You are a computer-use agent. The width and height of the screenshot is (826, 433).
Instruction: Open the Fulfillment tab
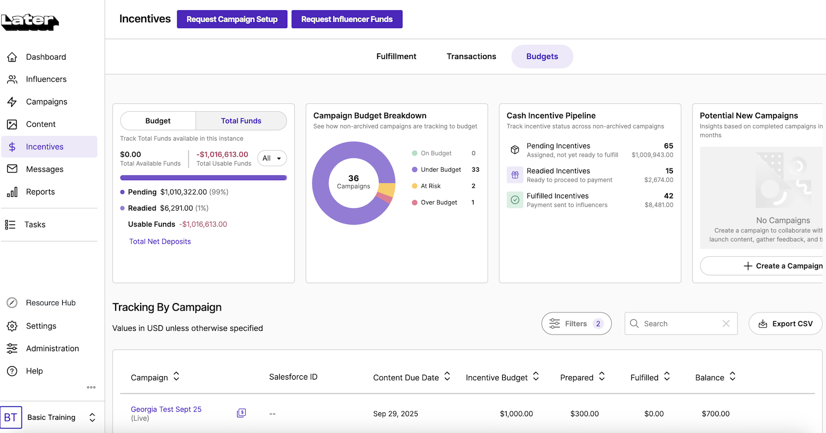coord(396,56)
